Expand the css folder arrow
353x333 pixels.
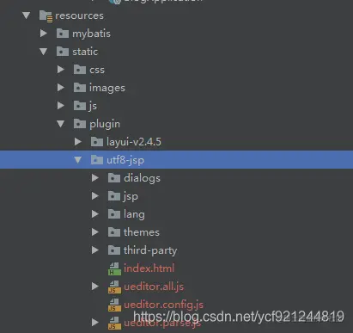61,70
